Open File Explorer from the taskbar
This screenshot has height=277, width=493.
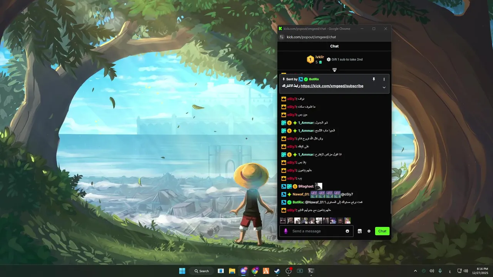point(232,271)
